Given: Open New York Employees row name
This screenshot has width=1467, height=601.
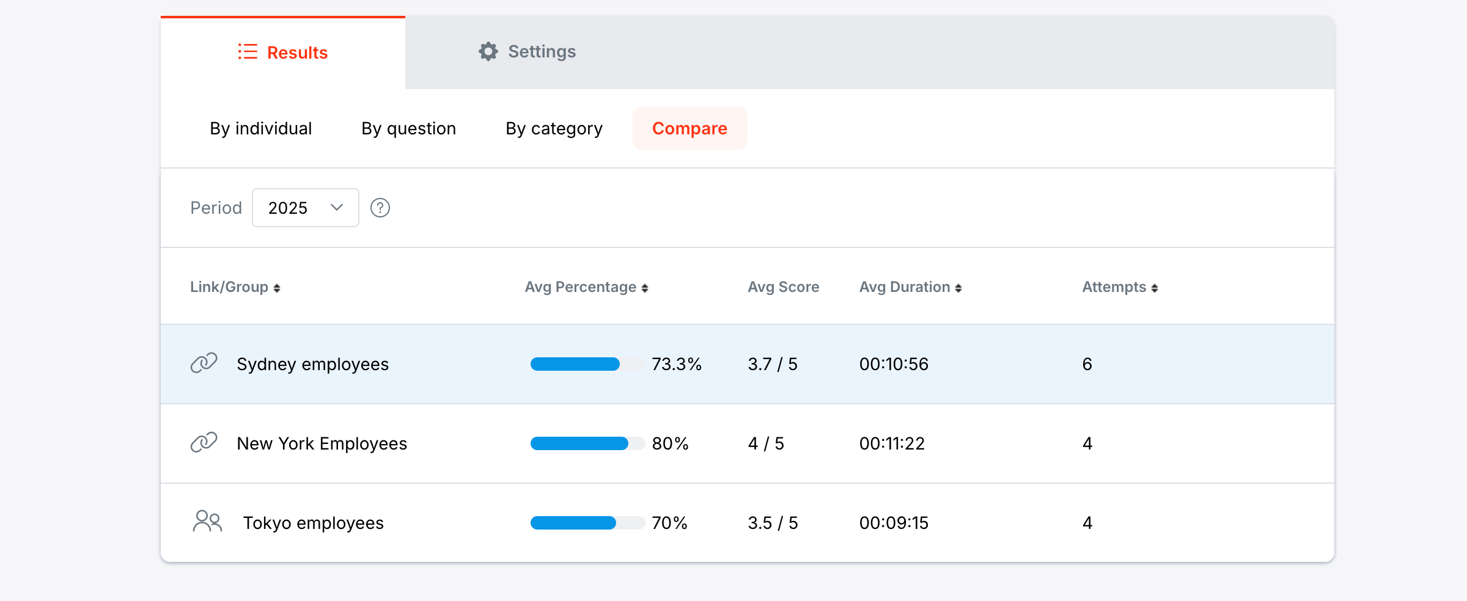Looking at the screenshot, I should tap(322, 444).
